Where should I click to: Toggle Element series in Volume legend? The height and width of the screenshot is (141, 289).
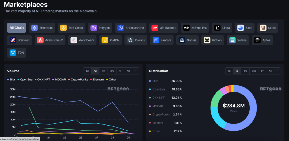(x=97, y=79)
